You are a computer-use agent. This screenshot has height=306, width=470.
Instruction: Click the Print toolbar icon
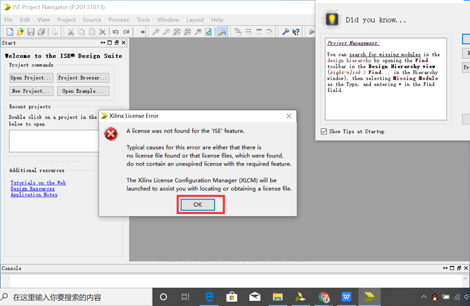tap(55, 32)
